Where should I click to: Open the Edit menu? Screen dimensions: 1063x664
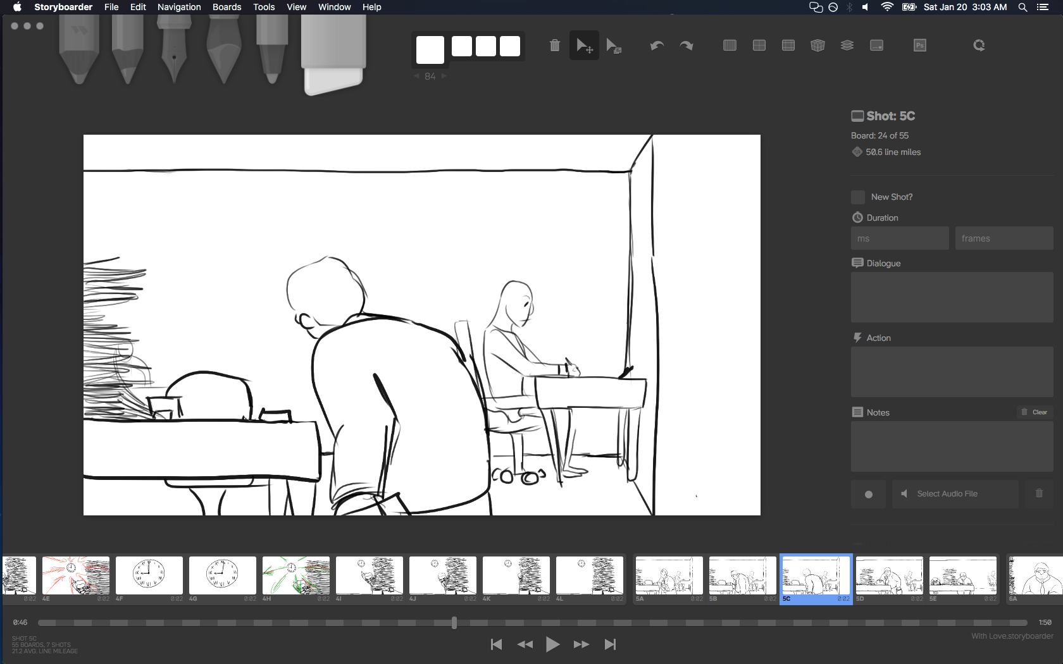tap(138, 7)
